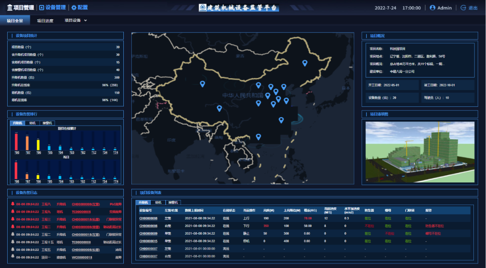Open the project scene 3D image
This screenshot has height=268, width=486.
(x=420, y=152)
